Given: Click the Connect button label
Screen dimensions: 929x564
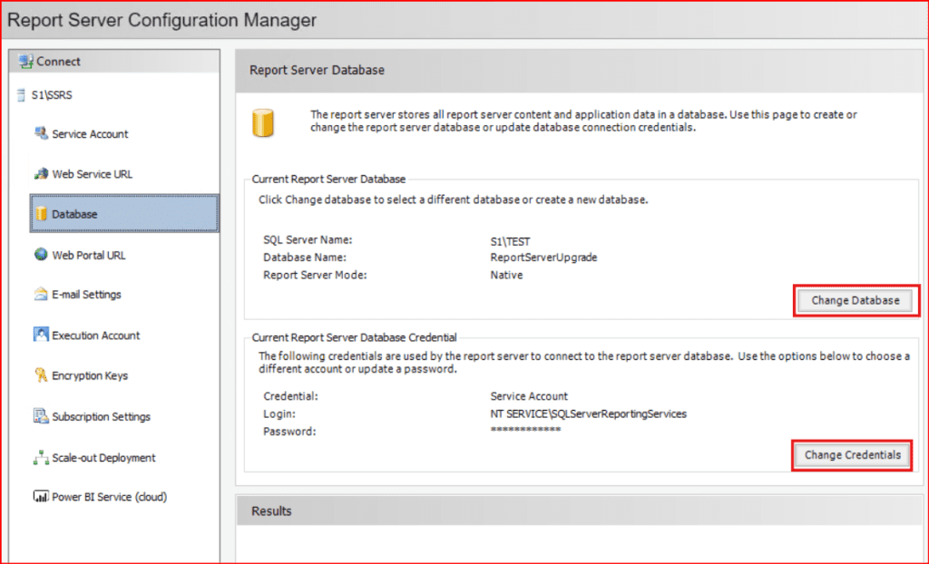Looking at the screenshot, I should click(58, 62).
